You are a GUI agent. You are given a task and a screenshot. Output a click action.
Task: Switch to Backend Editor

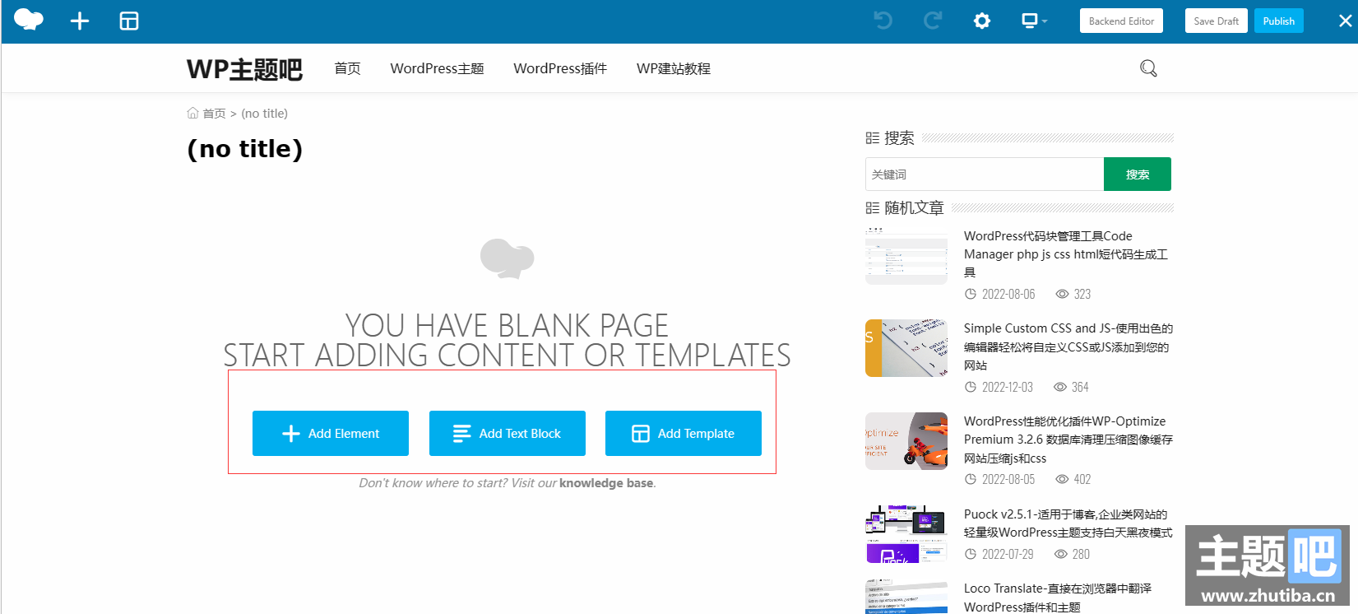pyautogui.click(x=1121, y=21)
